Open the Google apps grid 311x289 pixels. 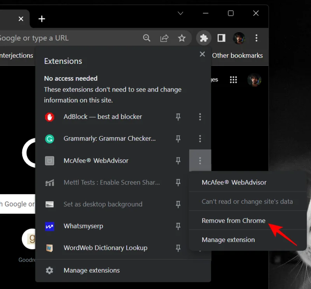[234, 80]
